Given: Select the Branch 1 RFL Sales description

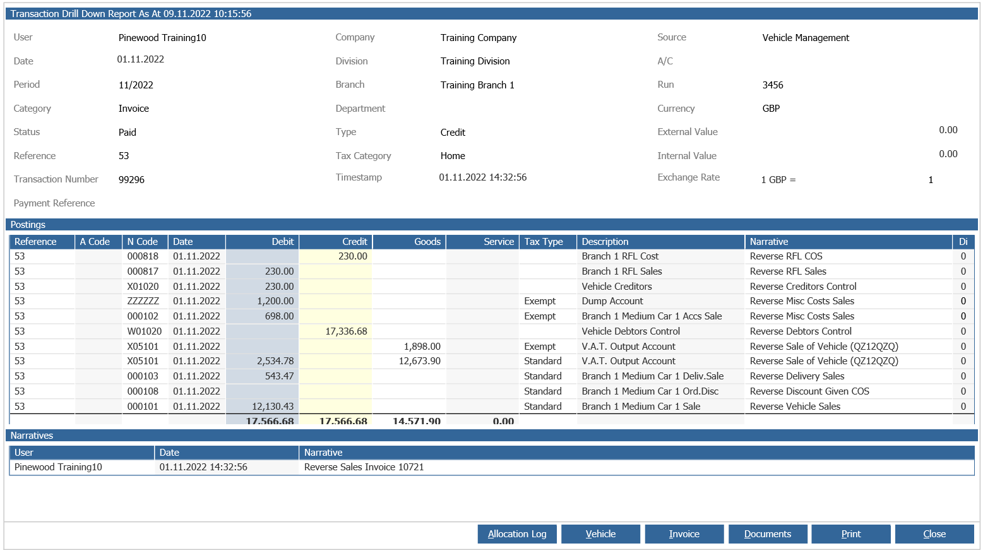Looking at the screenshot, I should [622, 271].
